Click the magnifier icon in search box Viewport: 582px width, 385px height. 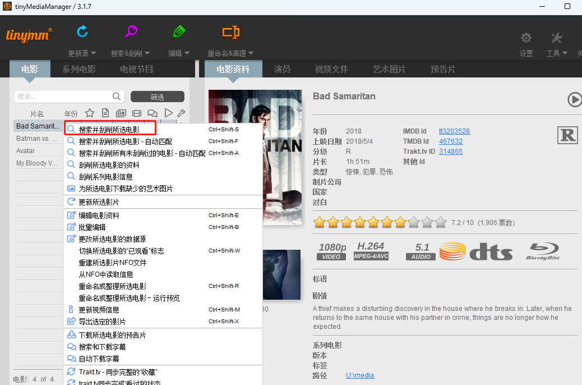(x=116, y=97)
